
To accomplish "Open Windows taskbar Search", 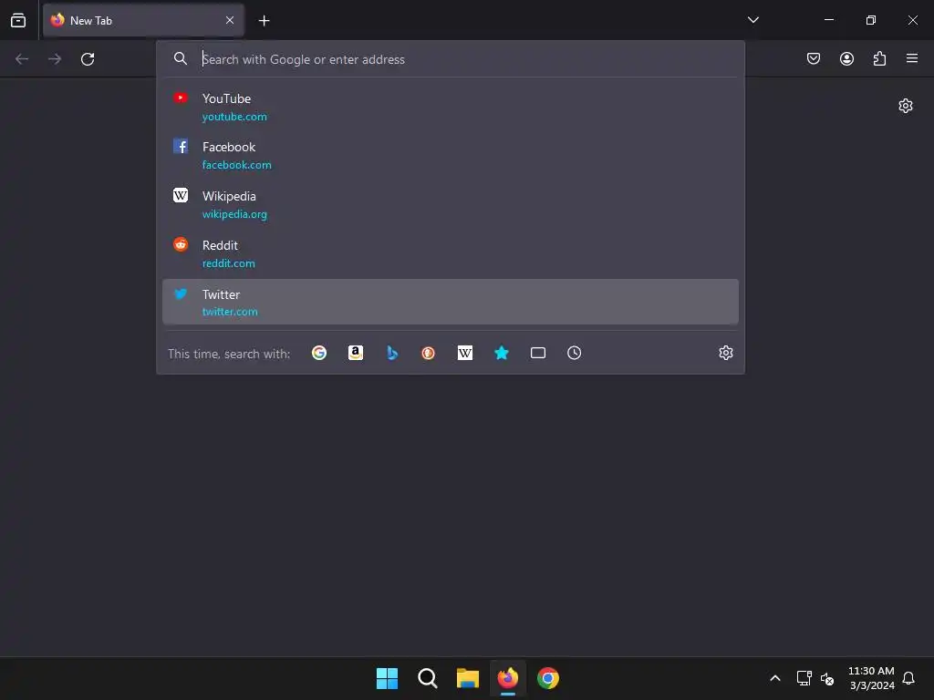I will [x=427, y=678].
